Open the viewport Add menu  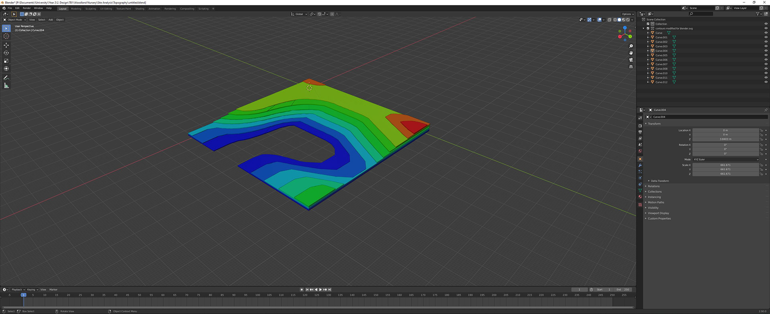[x=51, y=20]
